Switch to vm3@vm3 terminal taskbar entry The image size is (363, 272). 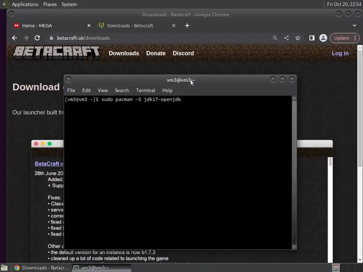coord(101,268)
